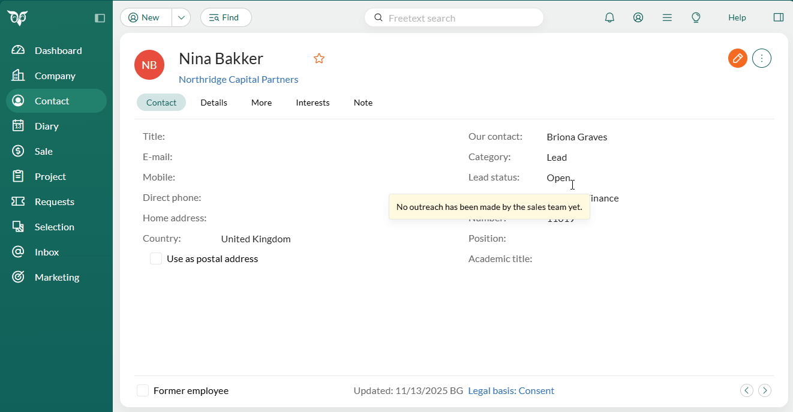Expand the New button dropdown arrow
Image resolution: width=793 pixels, height=412 pixels.
(x=181, y=17)
